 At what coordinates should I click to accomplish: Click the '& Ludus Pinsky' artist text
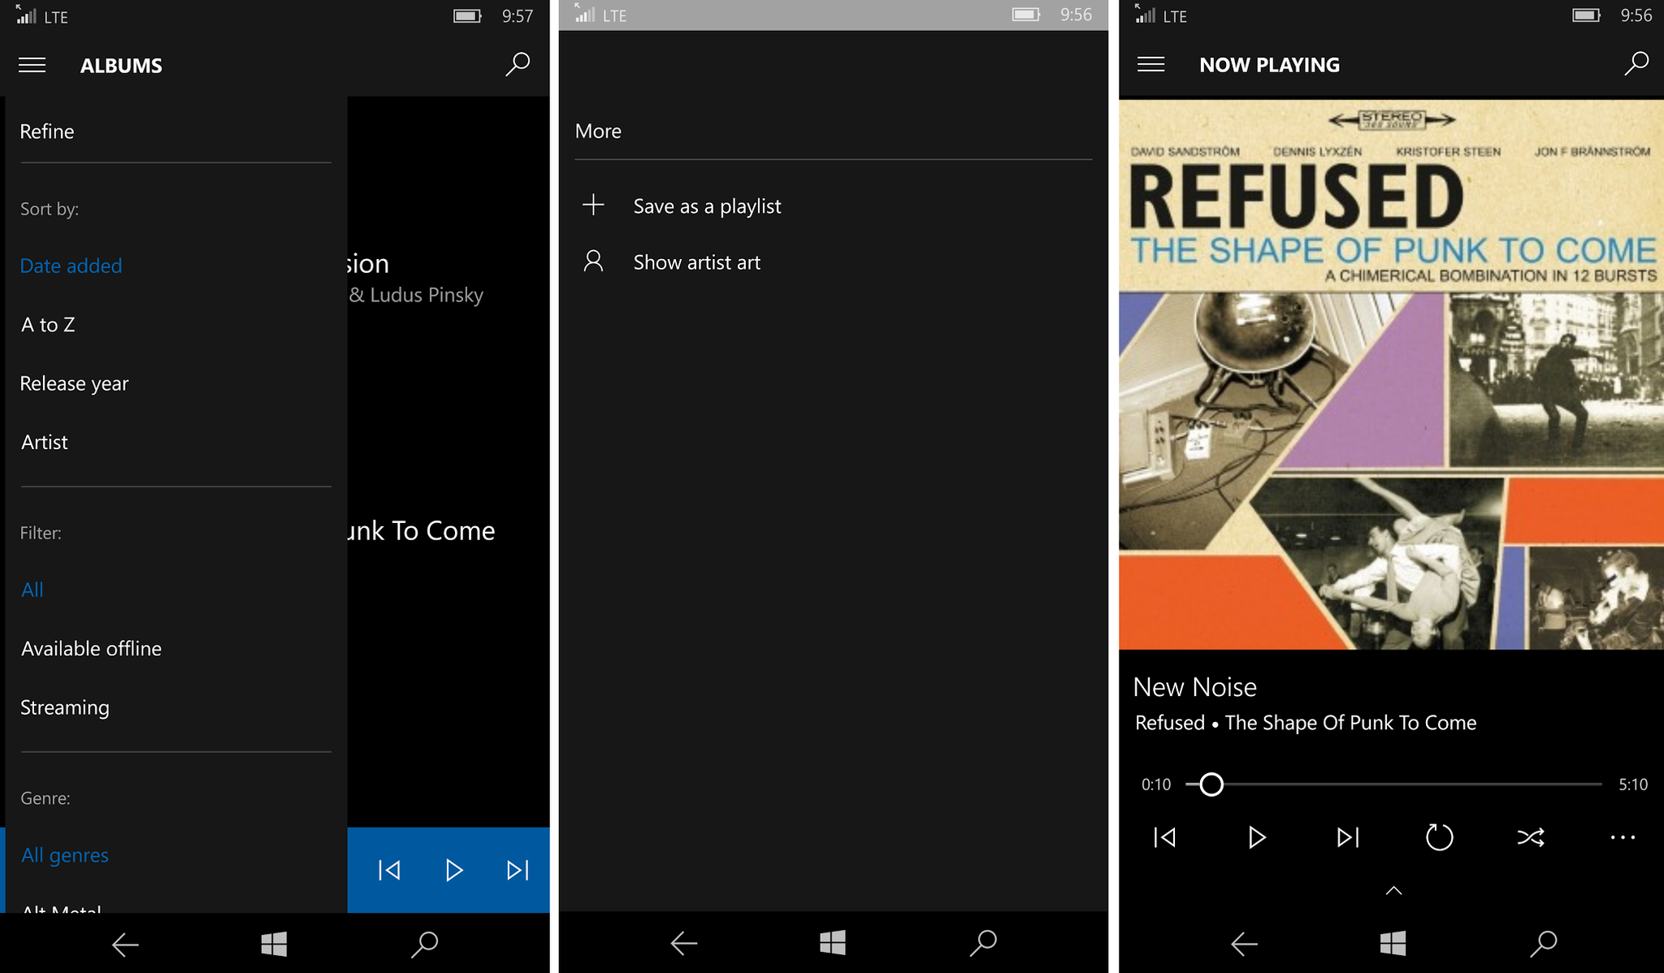coord(416,295)
